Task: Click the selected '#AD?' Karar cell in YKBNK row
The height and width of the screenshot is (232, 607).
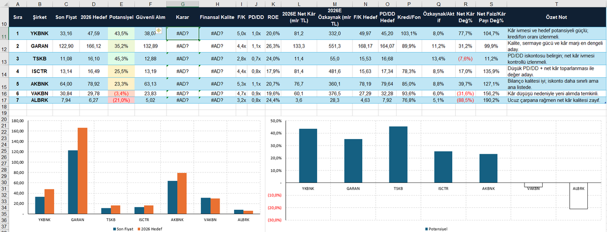Action: (182, 34)
